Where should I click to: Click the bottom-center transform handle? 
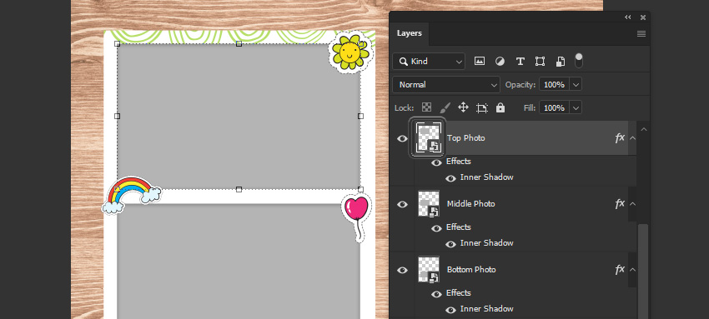click(x=239, y=190)
